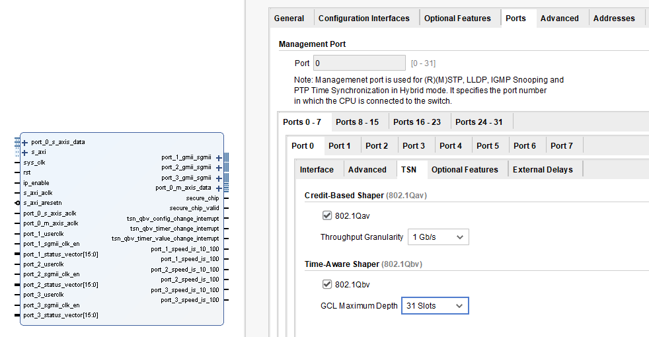
Task: Open the Throughput Granularity dropdown
Action: [x=439, y=237]
